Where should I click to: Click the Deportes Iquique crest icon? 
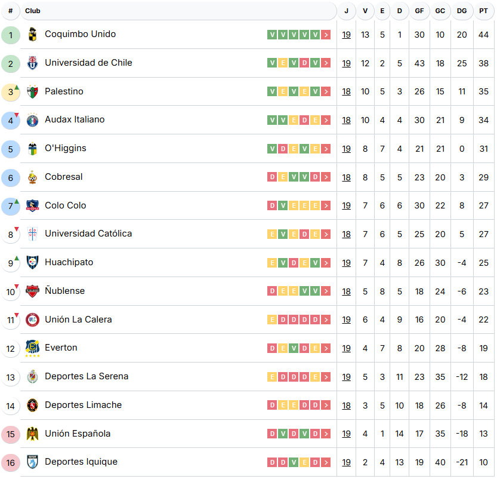click(32, 462)
